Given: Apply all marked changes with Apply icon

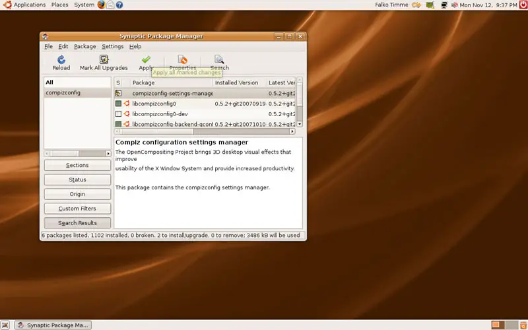Looking at the screenshot, I should [146, 59].
